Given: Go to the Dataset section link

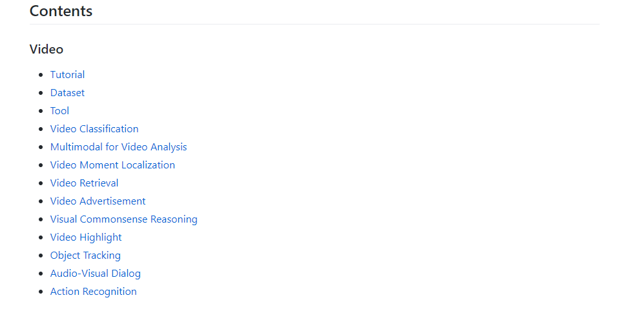Looking at the screenshot, I should [x=67, y=93].
